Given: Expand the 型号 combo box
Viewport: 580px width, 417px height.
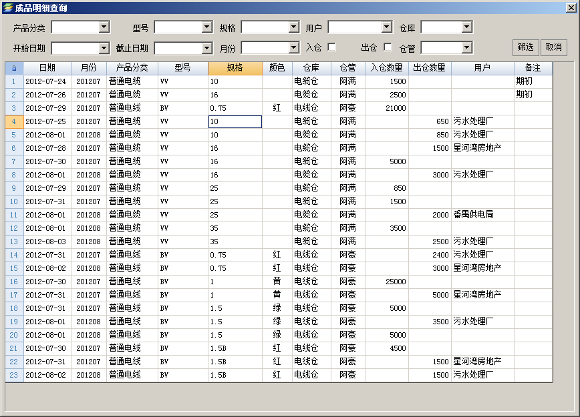Looking at the screenshot, I should 206,27.
